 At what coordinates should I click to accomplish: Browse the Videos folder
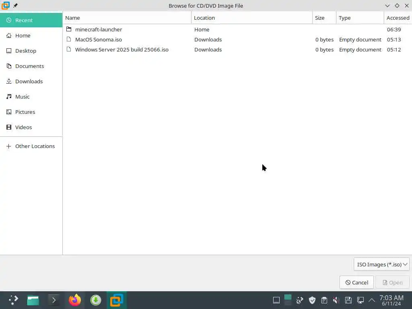(x=31, y=127)
